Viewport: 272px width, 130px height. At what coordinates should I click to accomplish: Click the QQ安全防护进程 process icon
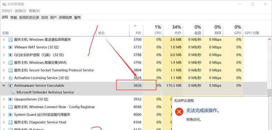pos(10,55)
